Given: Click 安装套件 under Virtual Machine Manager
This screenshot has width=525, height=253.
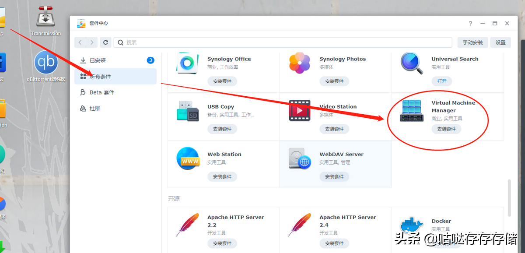Looking at the screenshot, I should pyautogui.click(x=446, y=129).
